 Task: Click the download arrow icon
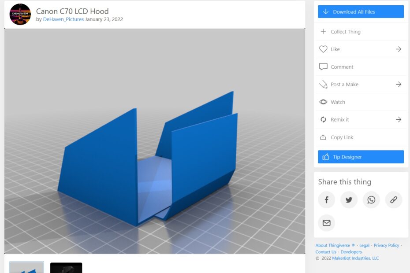point(325,11)
